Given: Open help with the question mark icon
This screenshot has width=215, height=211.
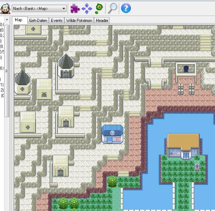Looking at the screenshot, I should click(x=126, y=8).
